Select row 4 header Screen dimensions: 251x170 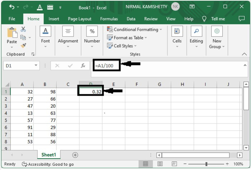6,113
